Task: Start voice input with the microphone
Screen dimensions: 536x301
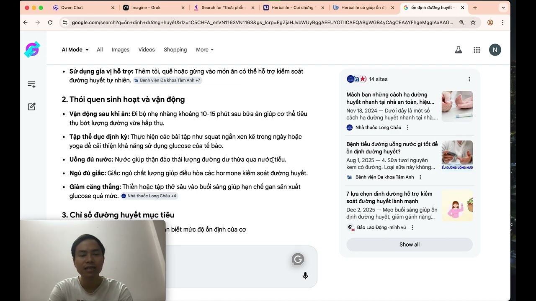Action: [x=305, y=275]
